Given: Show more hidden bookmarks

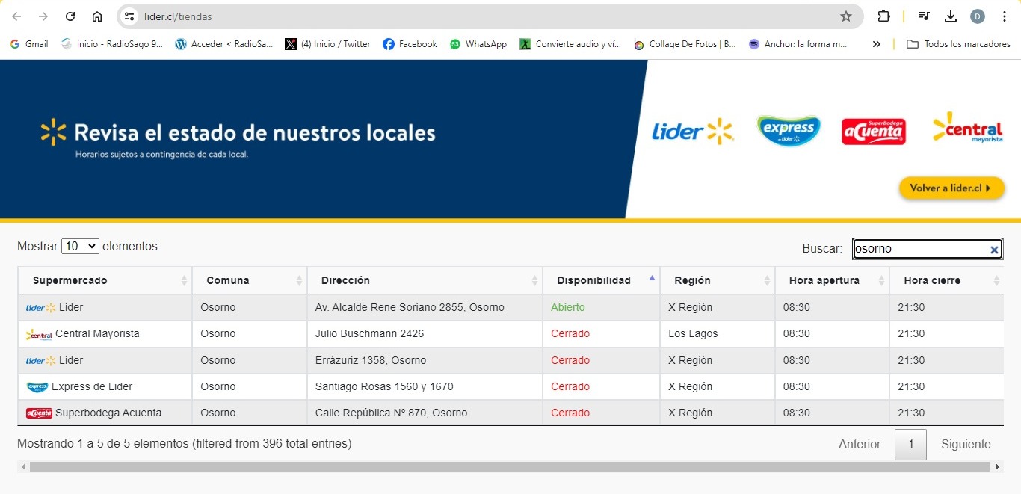Looking at the screenshot, I should [x=876, y=44].
